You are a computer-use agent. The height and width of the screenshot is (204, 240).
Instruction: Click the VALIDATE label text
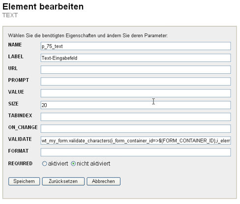coord(20,139)
